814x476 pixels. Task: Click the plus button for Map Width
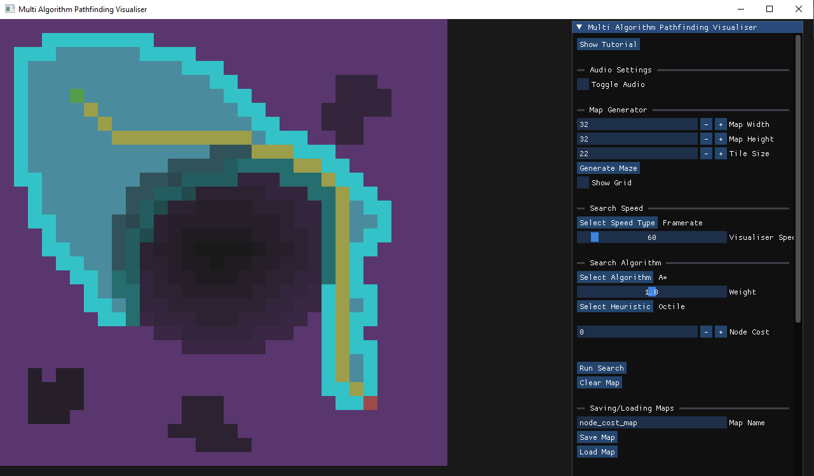click(721, 124)
